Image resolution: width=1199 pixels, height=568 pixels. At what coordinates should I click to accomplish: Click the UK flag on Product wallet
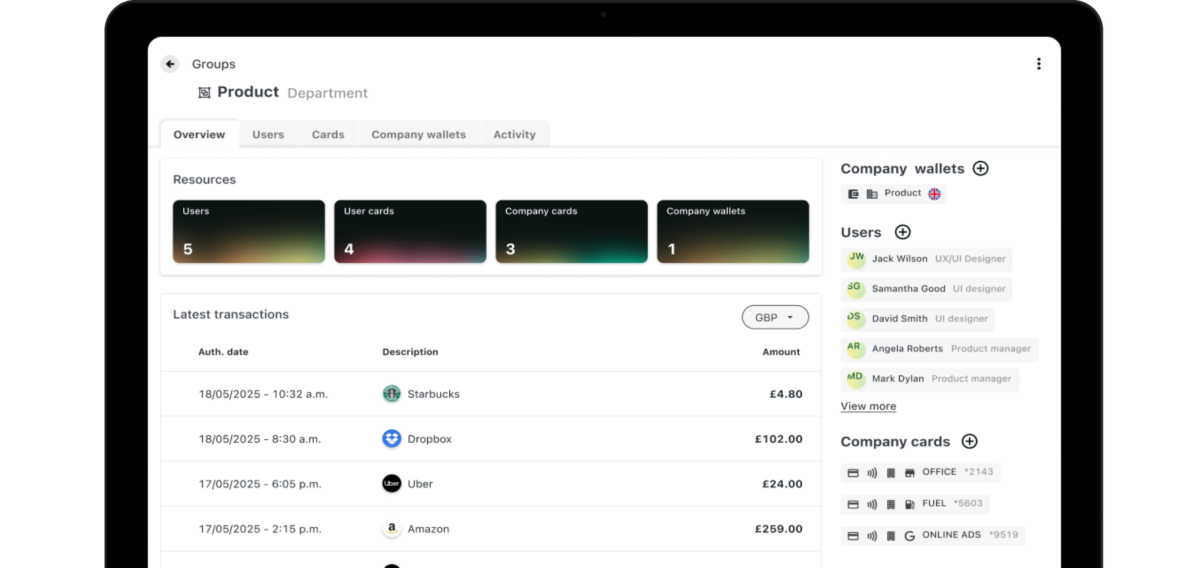[934, 194]
